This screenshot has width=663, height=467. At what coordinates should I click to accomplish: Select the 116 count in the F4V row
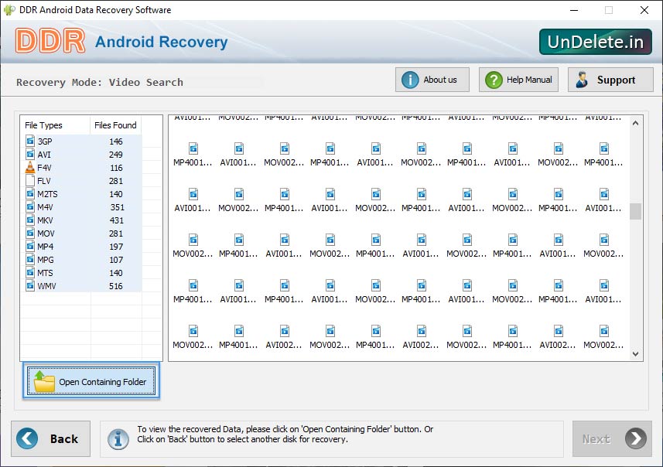[116, 168]
